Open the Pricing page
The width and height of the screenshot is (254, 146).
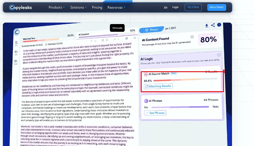point(97,7)
